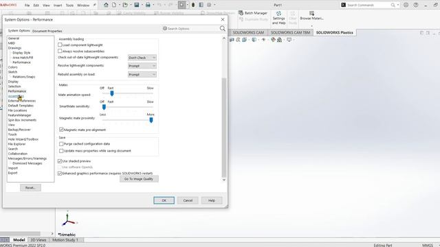Click in the Search Commands field
The image size is (440, 247).
pos(368,5)
